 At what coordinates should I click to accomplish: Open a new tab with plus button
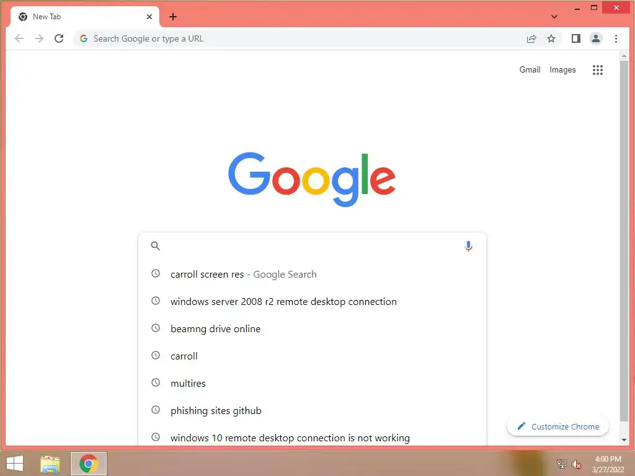(x=173, y=17)
